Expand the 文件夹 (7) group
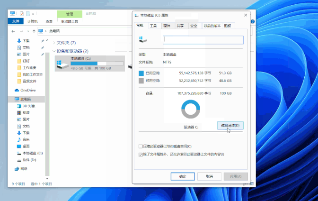 click(54, 43)
